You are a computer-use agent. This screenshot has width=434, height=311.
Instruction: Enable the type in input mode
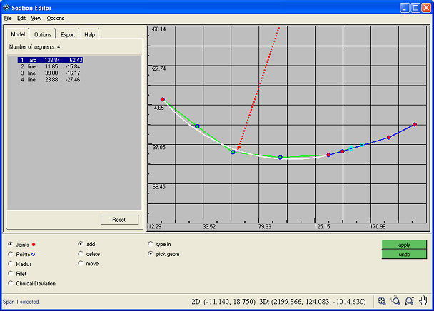click(x=150, y=244)
